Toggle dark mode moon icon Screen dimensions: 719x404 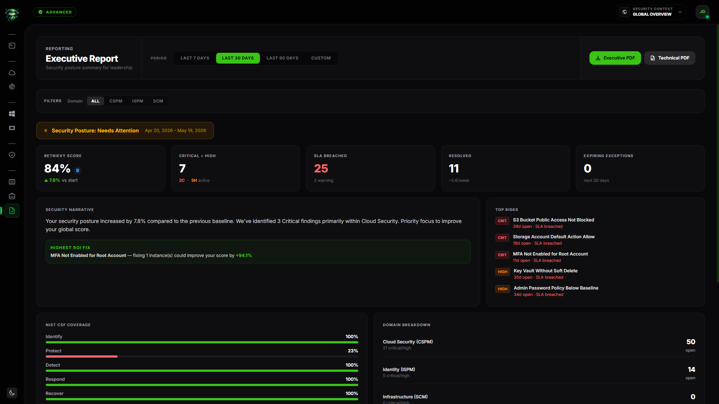(12, 393)
